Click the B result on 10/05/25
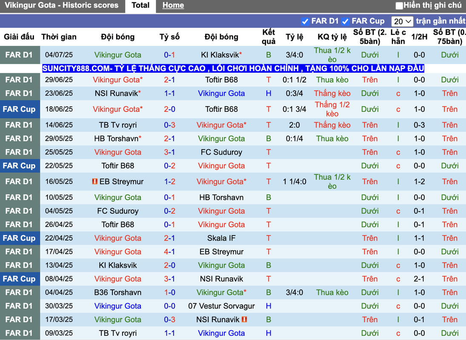 coord(269,197)
